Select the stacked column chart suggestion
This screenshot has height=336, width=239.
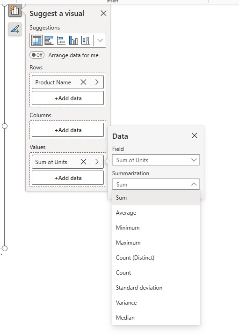[86, 40]
